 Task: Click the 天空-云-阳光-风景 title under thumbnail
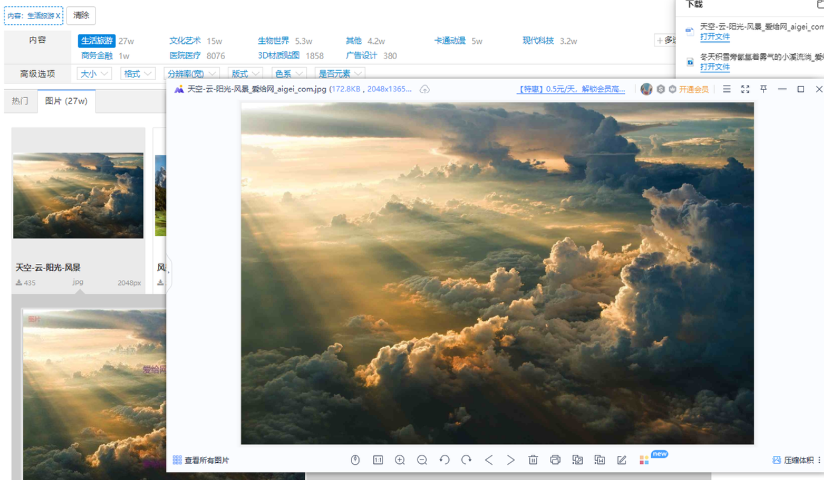(x=48, y=268)
